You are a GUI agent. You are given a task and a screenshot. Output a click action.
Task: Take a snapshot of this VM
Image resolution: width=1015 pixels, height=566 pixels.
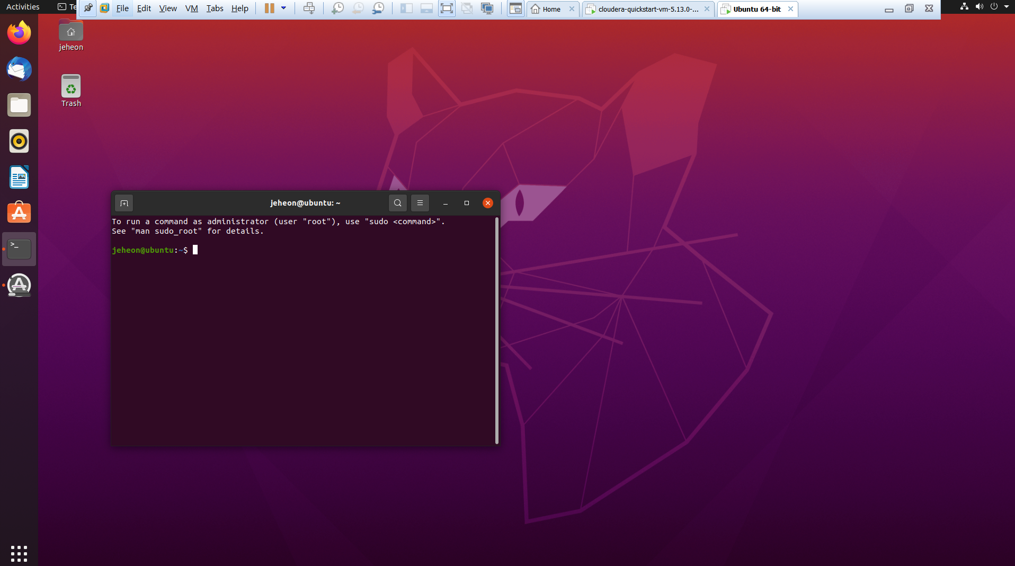pyautogui.click(x=337, y=8)
